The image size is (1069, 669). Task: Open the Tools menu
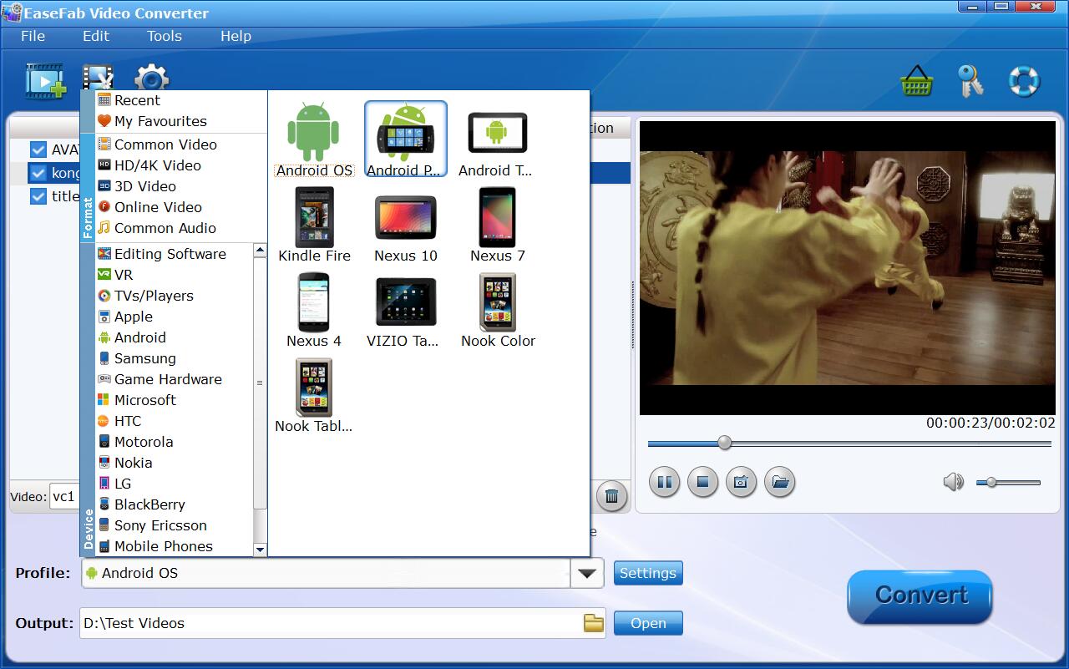[165, 36]
